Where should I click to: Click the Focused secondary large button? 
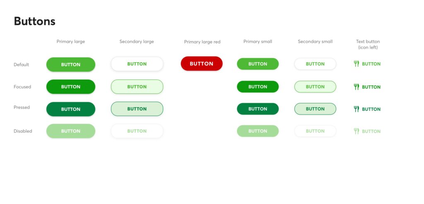pos(137,87)
